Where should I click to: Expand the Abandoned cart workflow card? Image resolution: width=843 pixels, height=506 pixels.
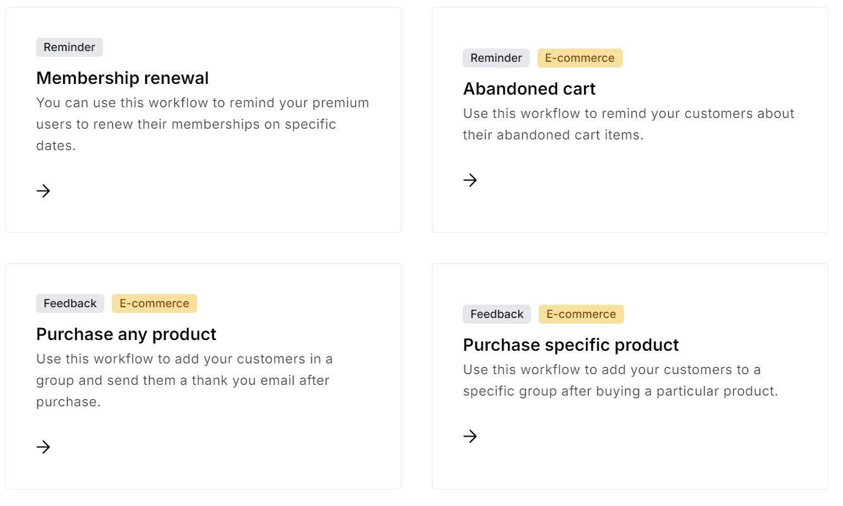tap(630, 119)
